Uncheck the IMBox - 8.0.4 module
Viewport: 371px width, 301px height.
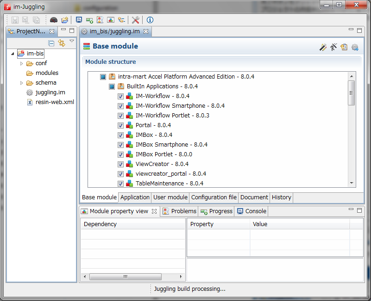point(120,135)
